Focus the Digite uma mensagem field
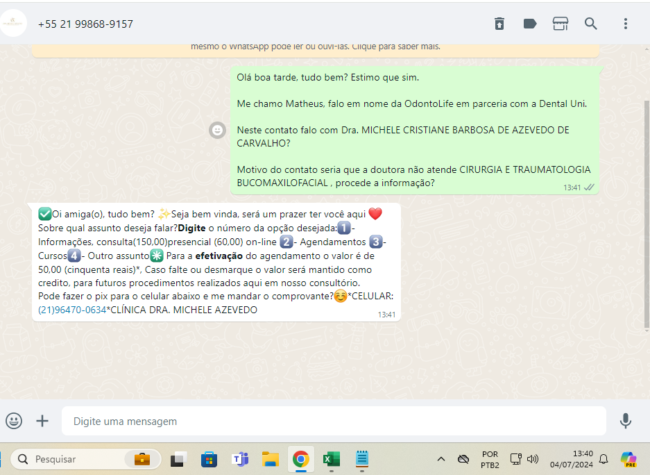This screenshot has height=475, width=650. point(334,421)
